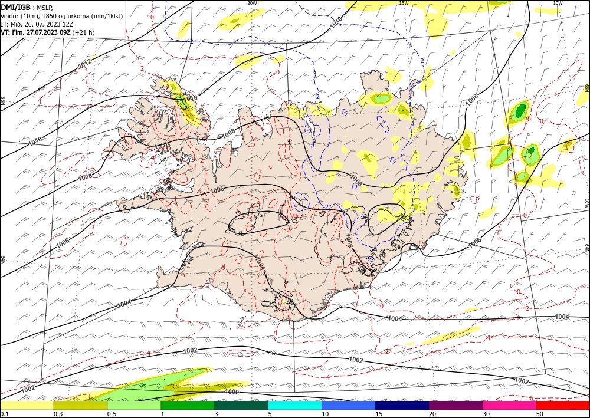Screen dimensions: 590x418
Task: Click the light yellow 0.1–0.3 legend swatch
Action: pos(27,406)
